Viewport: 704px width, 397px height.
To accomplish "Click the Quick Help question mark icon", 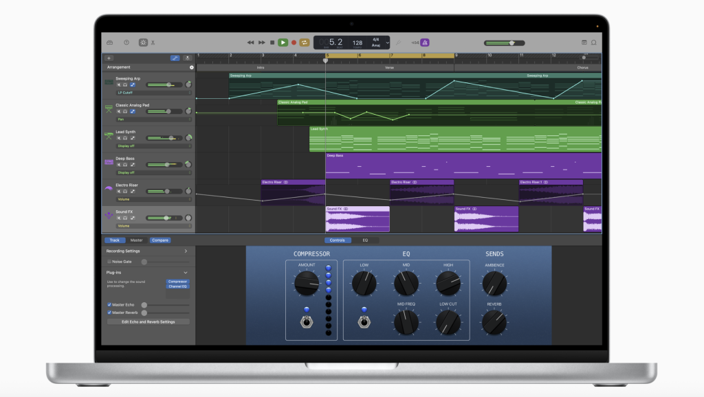I will click(x=126, y=42).
